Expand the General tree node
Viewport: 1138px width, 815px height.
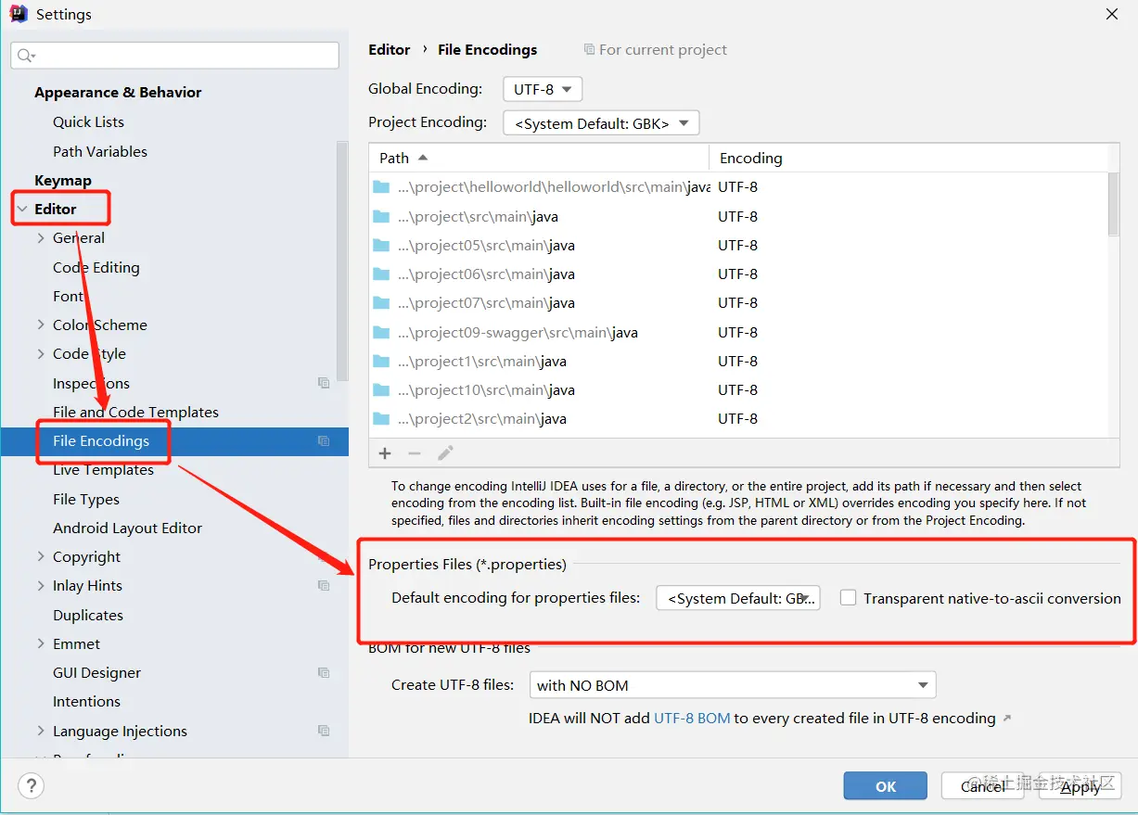[x=41, y=238]
